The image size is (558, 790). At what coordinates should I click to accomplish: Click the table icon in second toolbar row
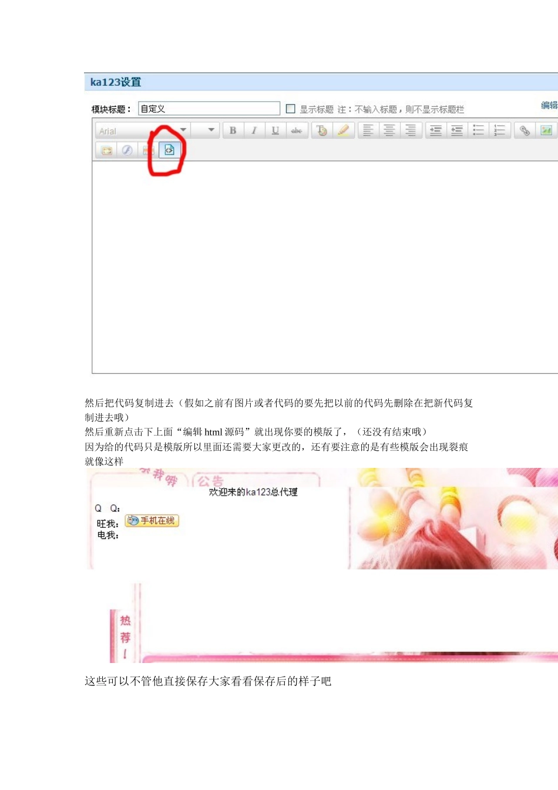click(x=148, y=150)
